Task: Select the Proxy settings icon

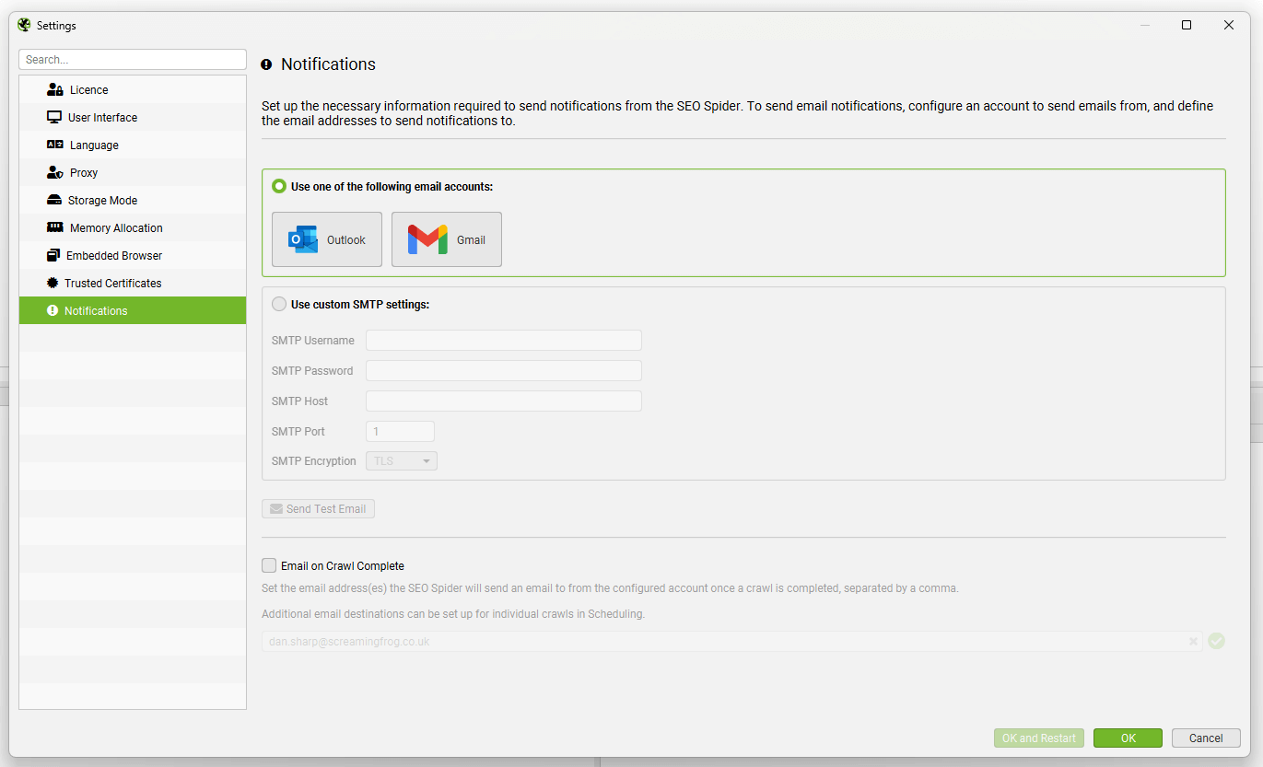Action: pos(54,172)
